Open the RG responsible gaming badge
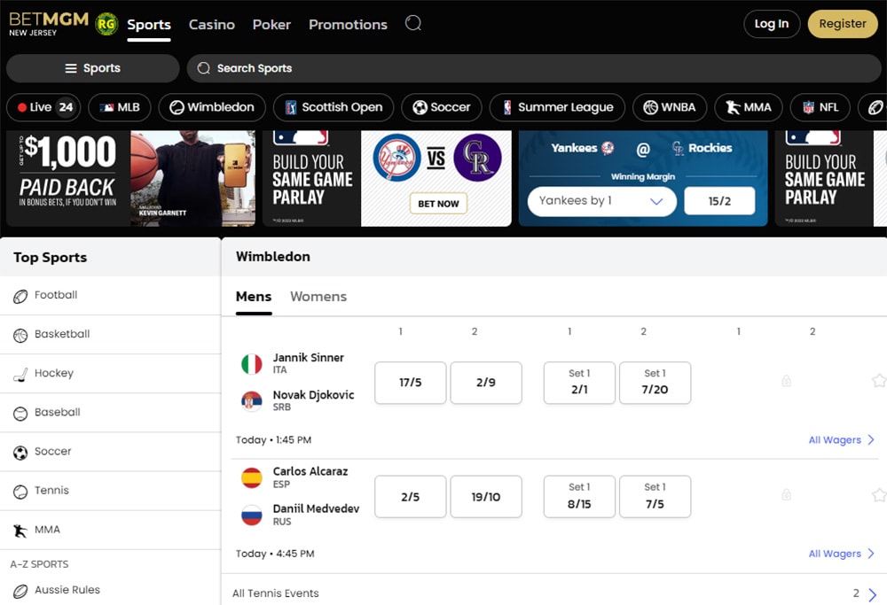Image resolution: width=887 pixels, height=605 pixels. coord(106,24)
